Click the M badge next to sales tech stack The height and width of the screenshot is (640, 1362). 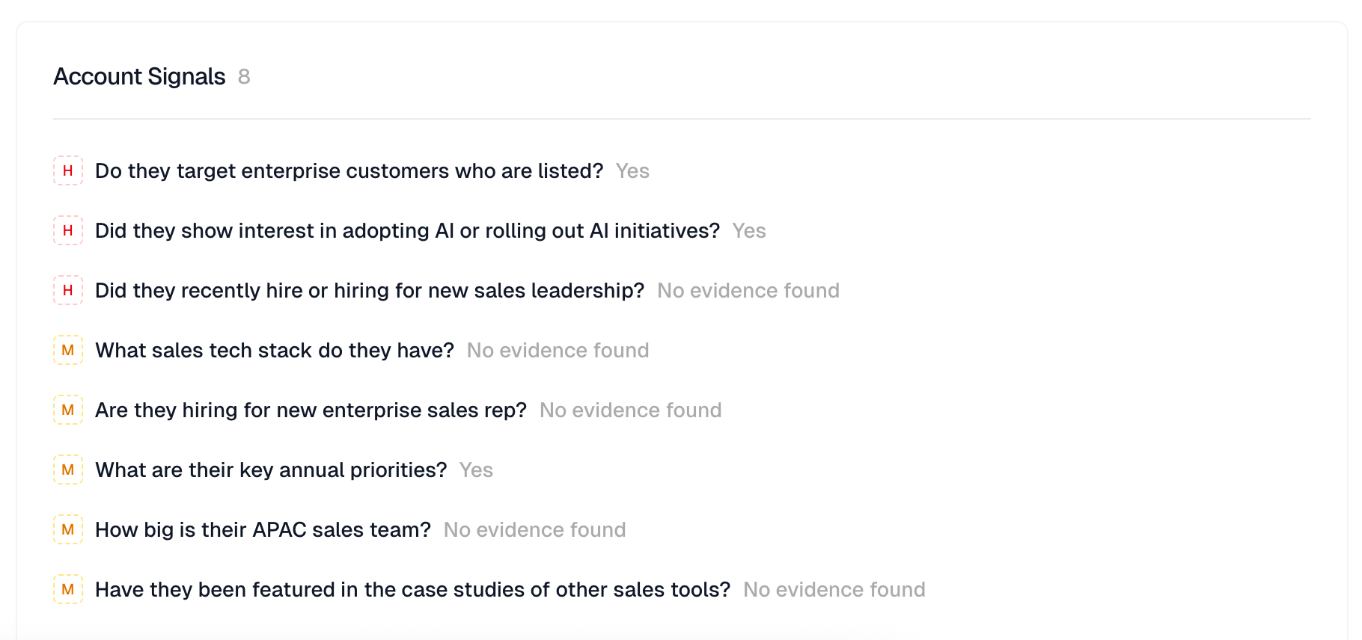[x=68, y=350]
